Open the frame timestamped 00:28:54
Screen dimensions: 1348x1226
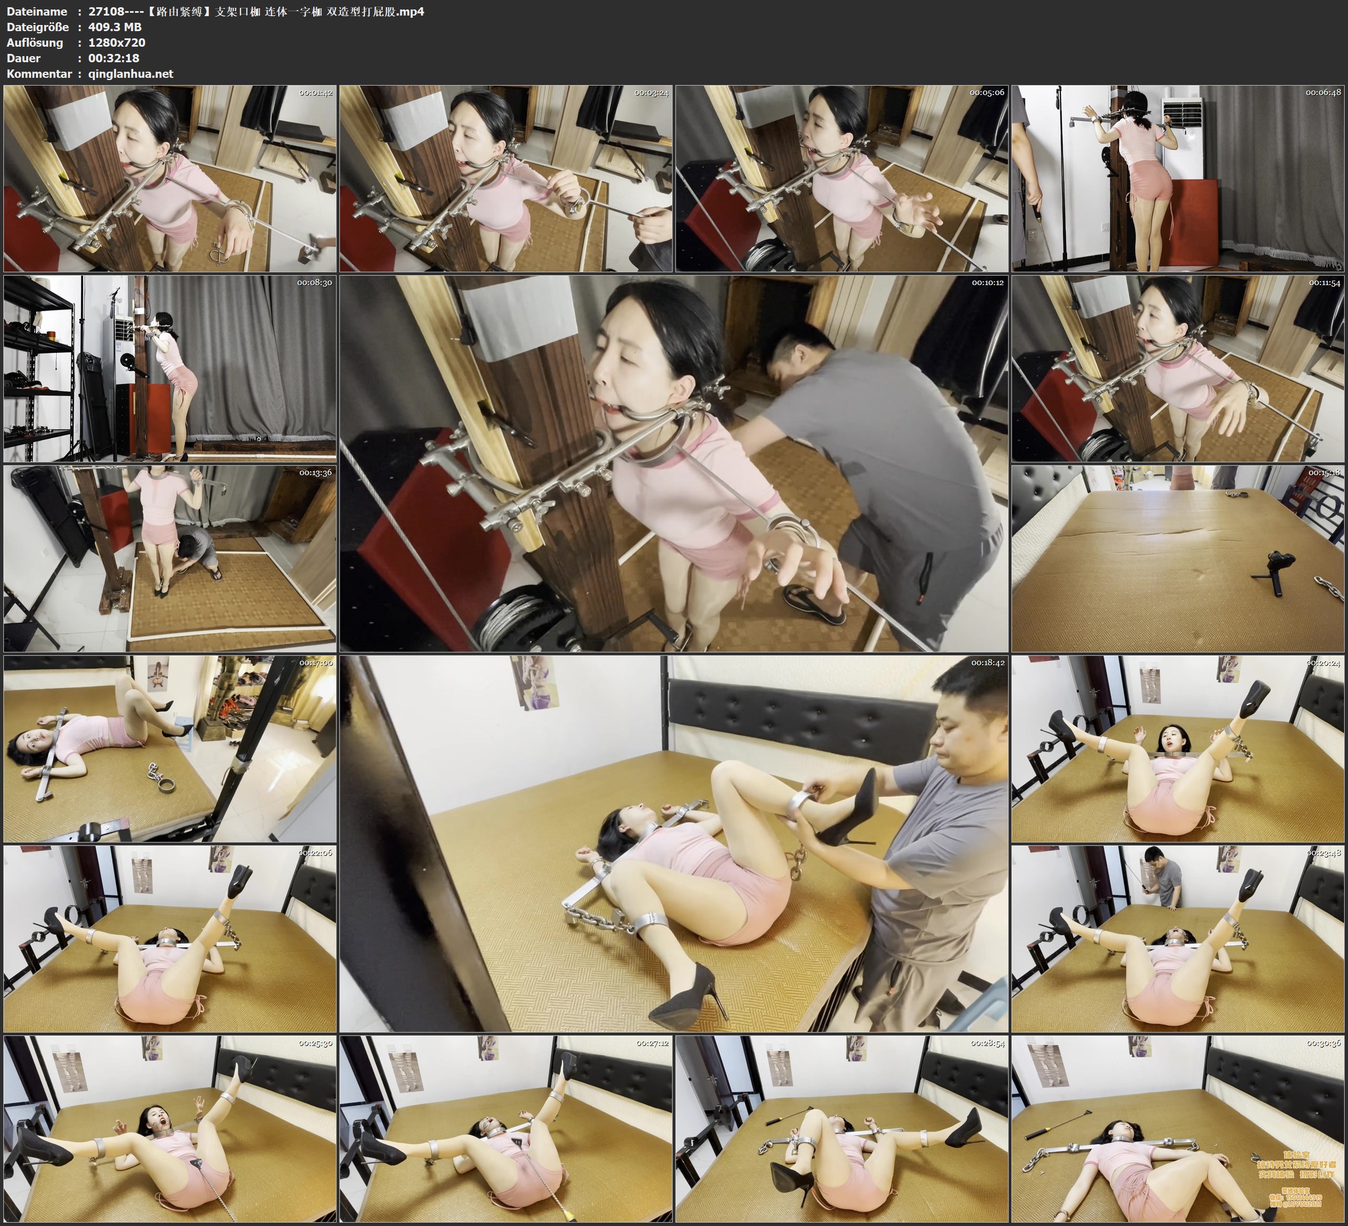[x=841, y=1128]
